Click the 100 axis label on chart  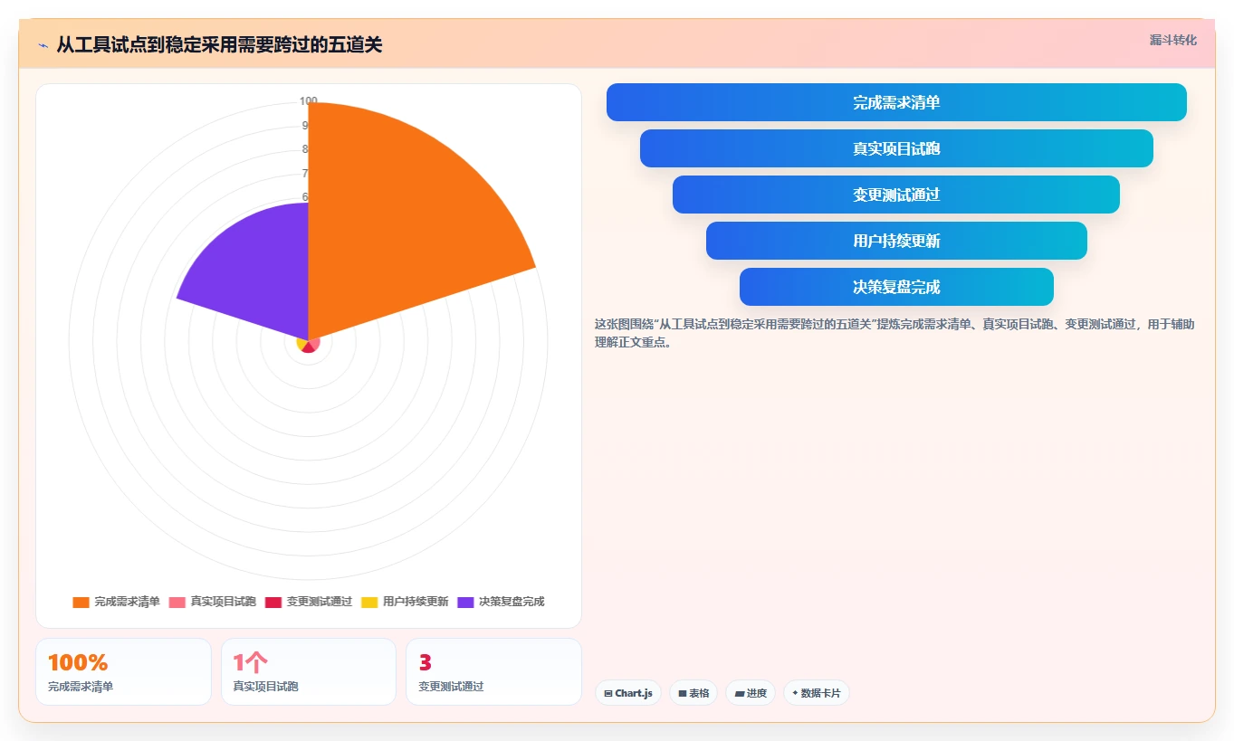309,100
